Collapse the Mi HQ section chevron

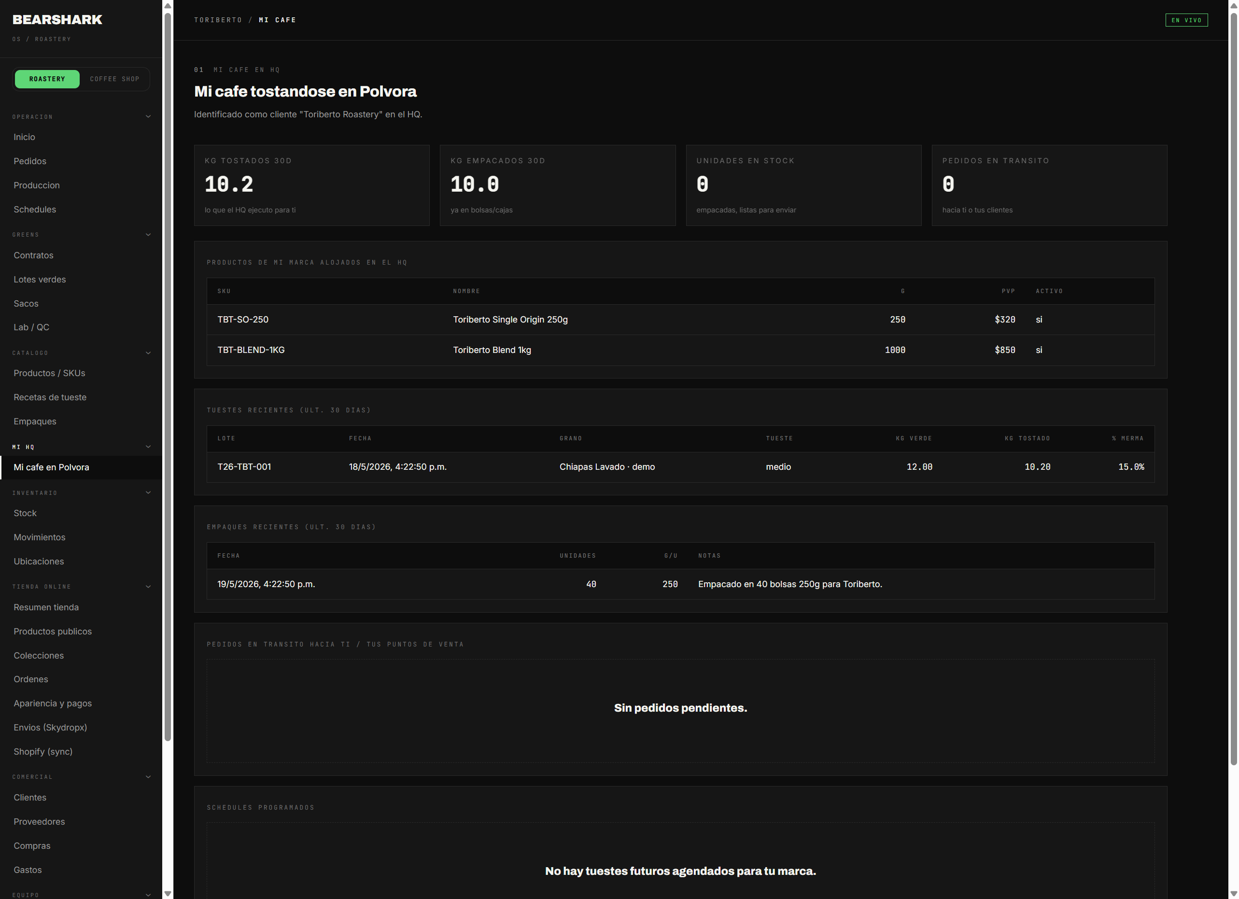click(148, 447)
